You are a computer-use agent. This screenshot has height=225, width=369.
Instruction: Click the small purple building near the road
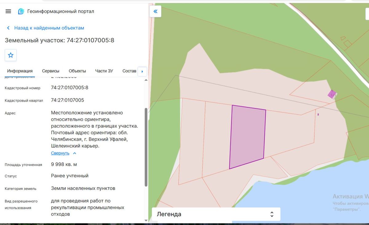click(331, 94)
